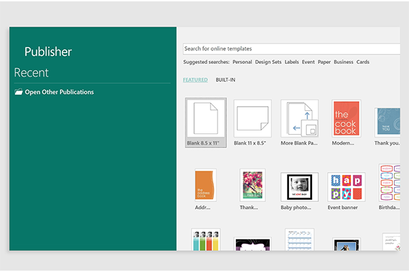Click the Search for online templates field

click(291, 49)
